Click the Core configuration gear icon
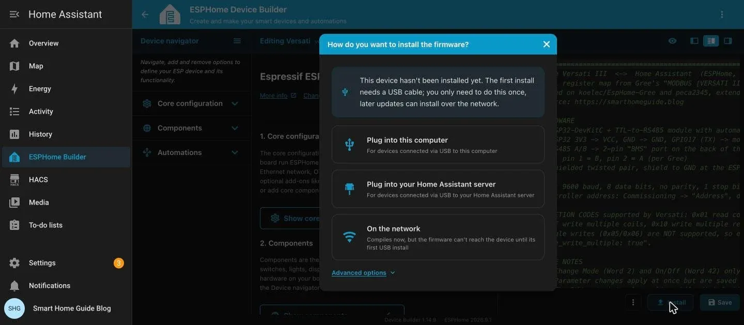This screenshot has height=325, width=744. click(x=147, y=103)
